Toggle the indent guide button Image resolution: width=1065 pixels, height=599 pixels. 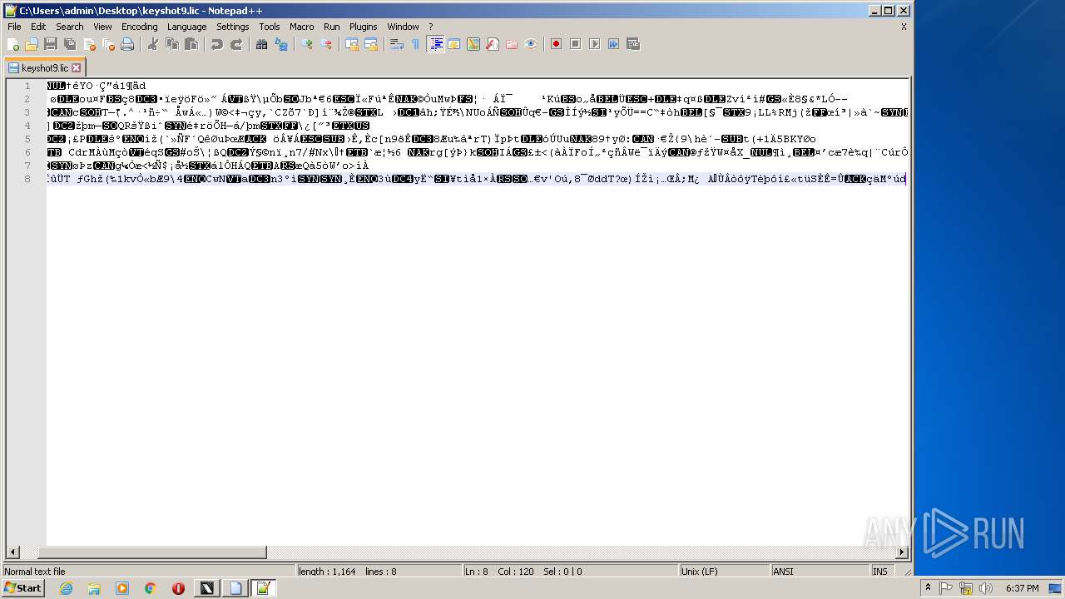pos(435,44)
